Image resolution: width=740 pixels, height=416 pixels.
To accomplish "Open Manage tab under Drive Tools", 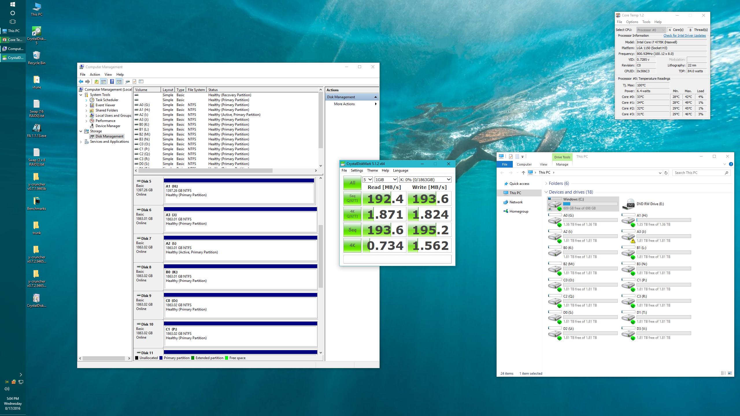I will [x=562, y=164].
